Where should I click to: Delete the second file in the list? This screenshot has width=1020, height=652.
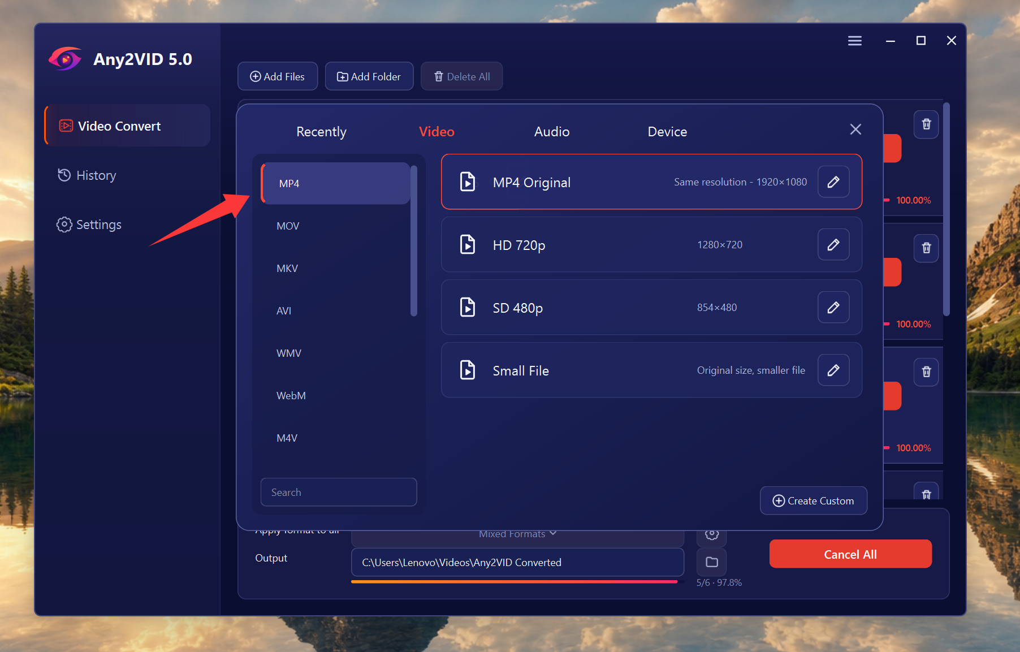click(926, 248)
